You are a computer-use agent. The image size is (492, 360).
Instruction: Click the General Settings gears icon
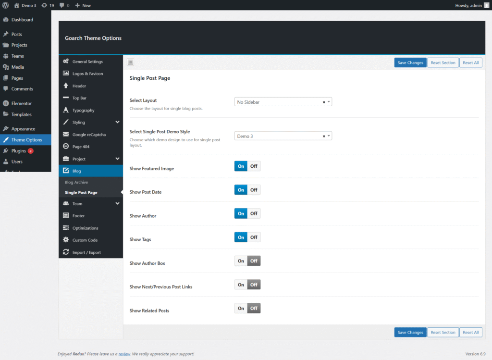[66, 61]
